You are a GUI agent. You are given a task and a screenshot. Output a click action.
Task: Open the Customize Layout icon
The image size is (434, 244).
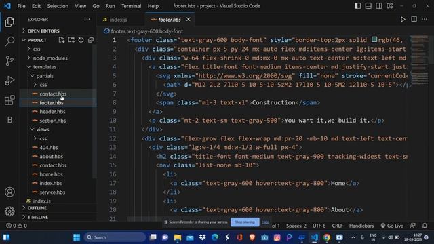[389, 6]
